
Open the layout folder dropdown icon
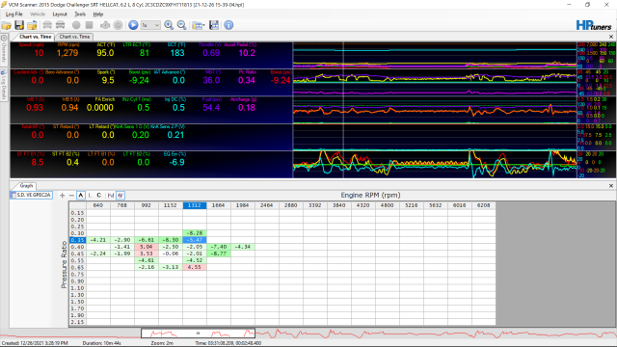198,25
